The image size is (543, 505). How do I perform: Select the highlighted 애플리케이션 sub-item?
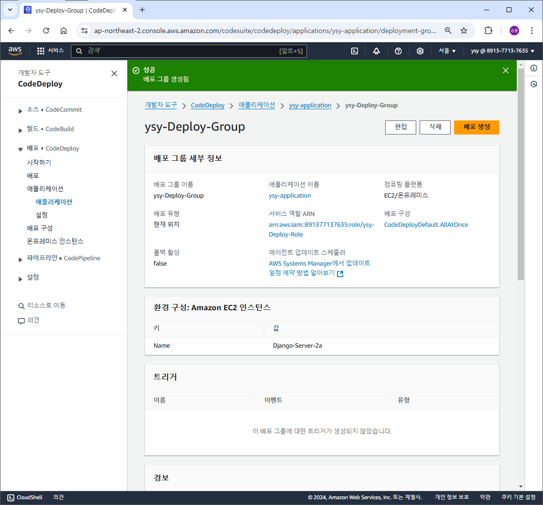[54, 202]
